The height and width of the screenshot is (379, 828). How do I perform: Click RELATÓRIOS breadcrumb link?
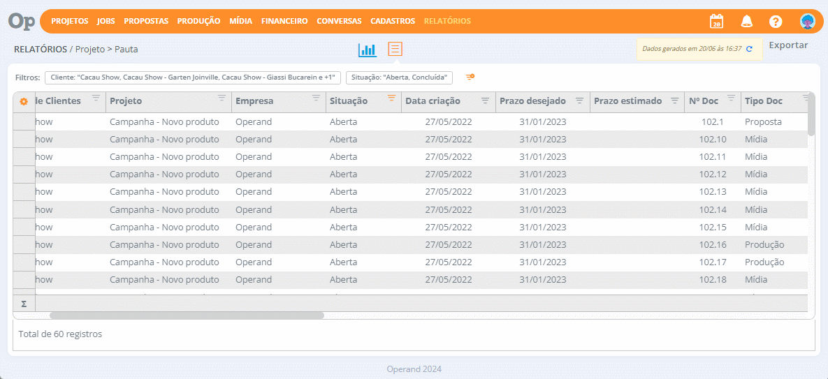pos(41,50)
